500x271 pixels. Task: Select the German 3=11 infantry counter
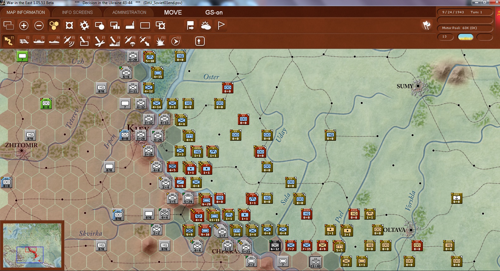click(133, 88)
